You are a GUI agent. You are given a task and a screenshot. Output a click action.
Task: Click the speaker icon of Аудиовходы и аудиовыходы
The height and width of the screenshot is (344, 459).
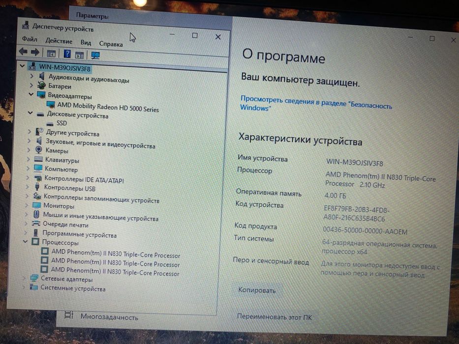point(42,76)
